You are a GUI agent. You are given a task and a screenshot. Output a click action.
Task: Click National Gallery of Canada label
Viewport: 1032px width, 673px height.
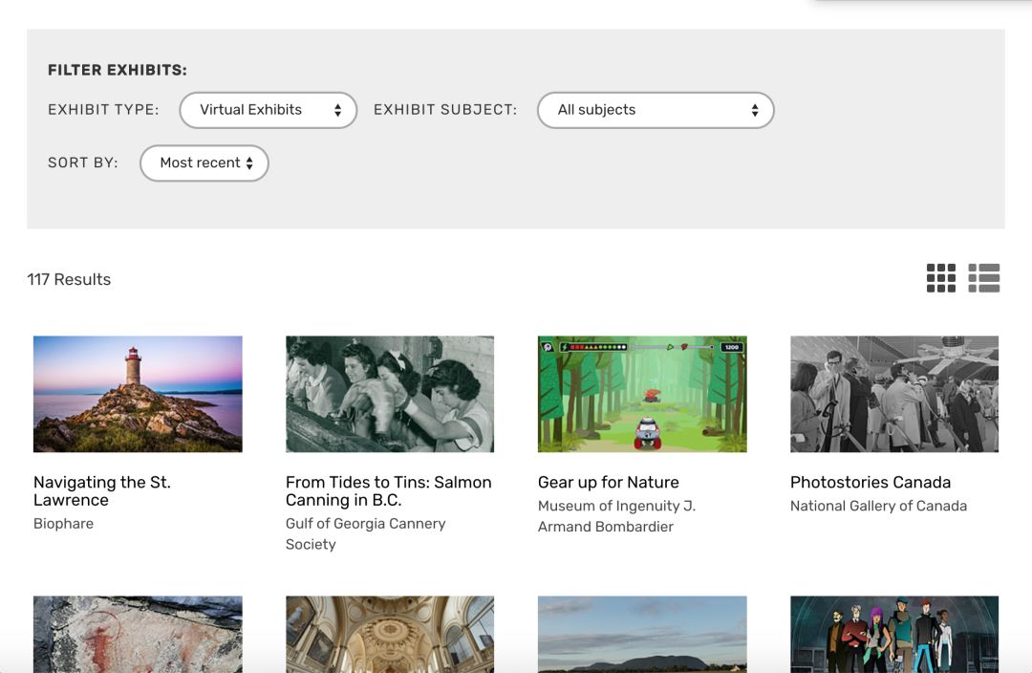point(878,507)
